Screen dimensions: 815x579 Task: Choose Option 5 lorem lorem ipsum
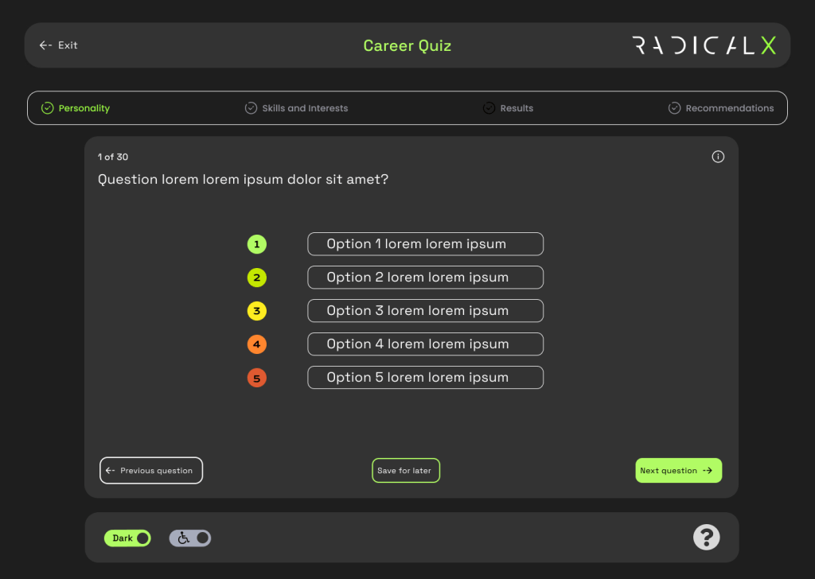(425, 377)
